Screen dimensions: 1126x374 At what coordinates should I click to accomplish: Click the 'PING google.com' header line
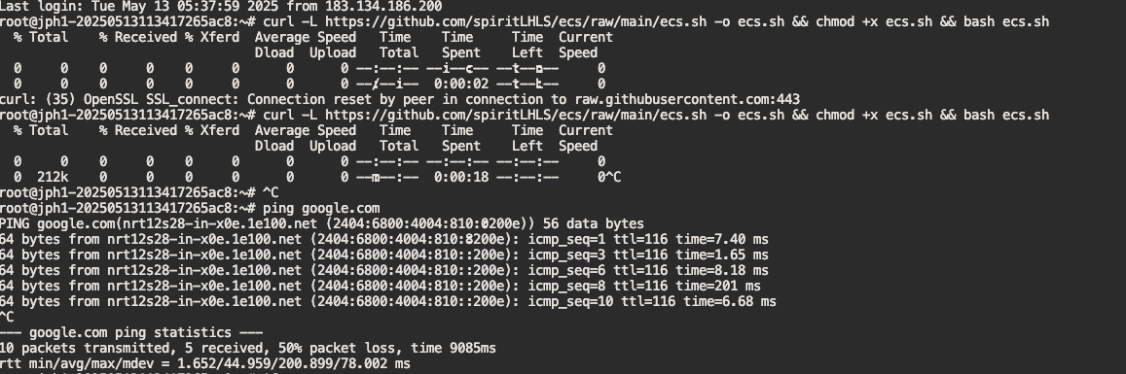[322, 223]
